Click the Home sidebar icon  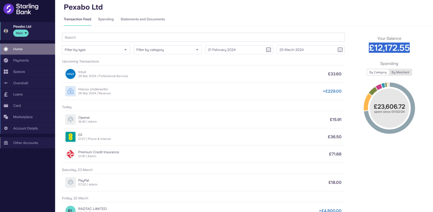coord(6,49)
